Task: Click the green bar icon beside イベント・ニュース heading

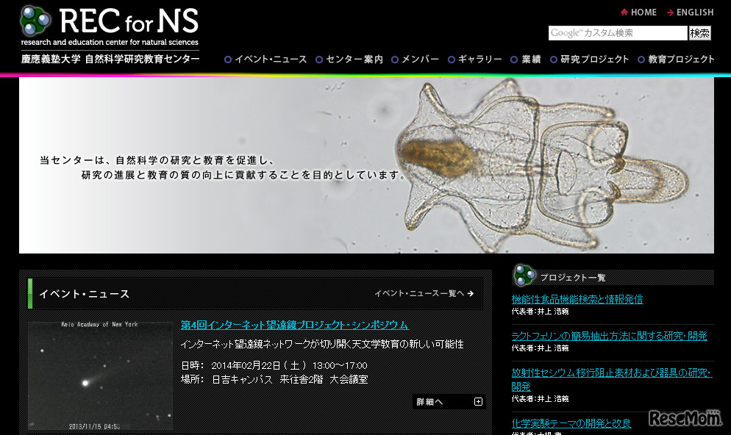Action: coord(29,292)
